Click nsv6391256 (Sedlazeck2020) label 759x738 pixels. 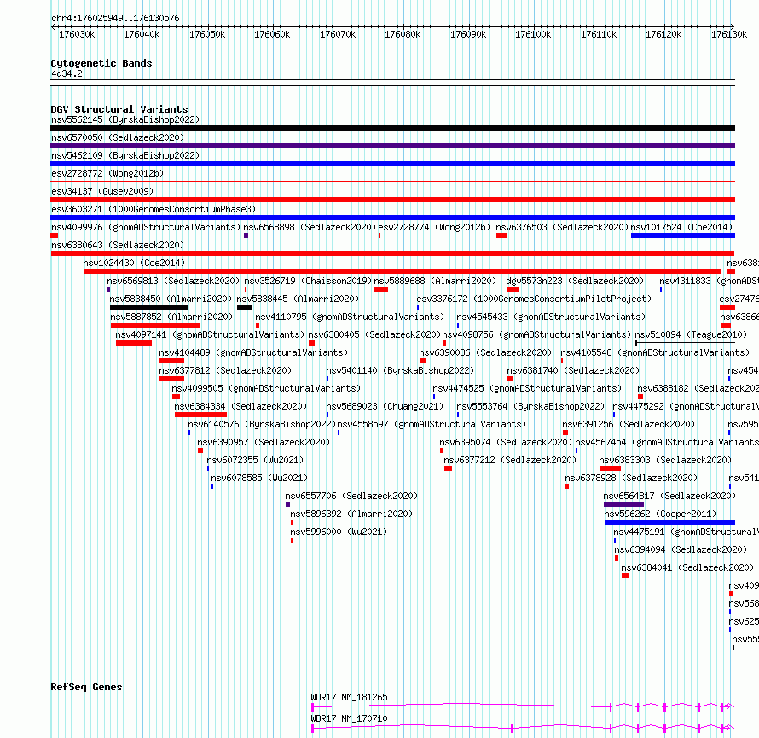[629, 424]
